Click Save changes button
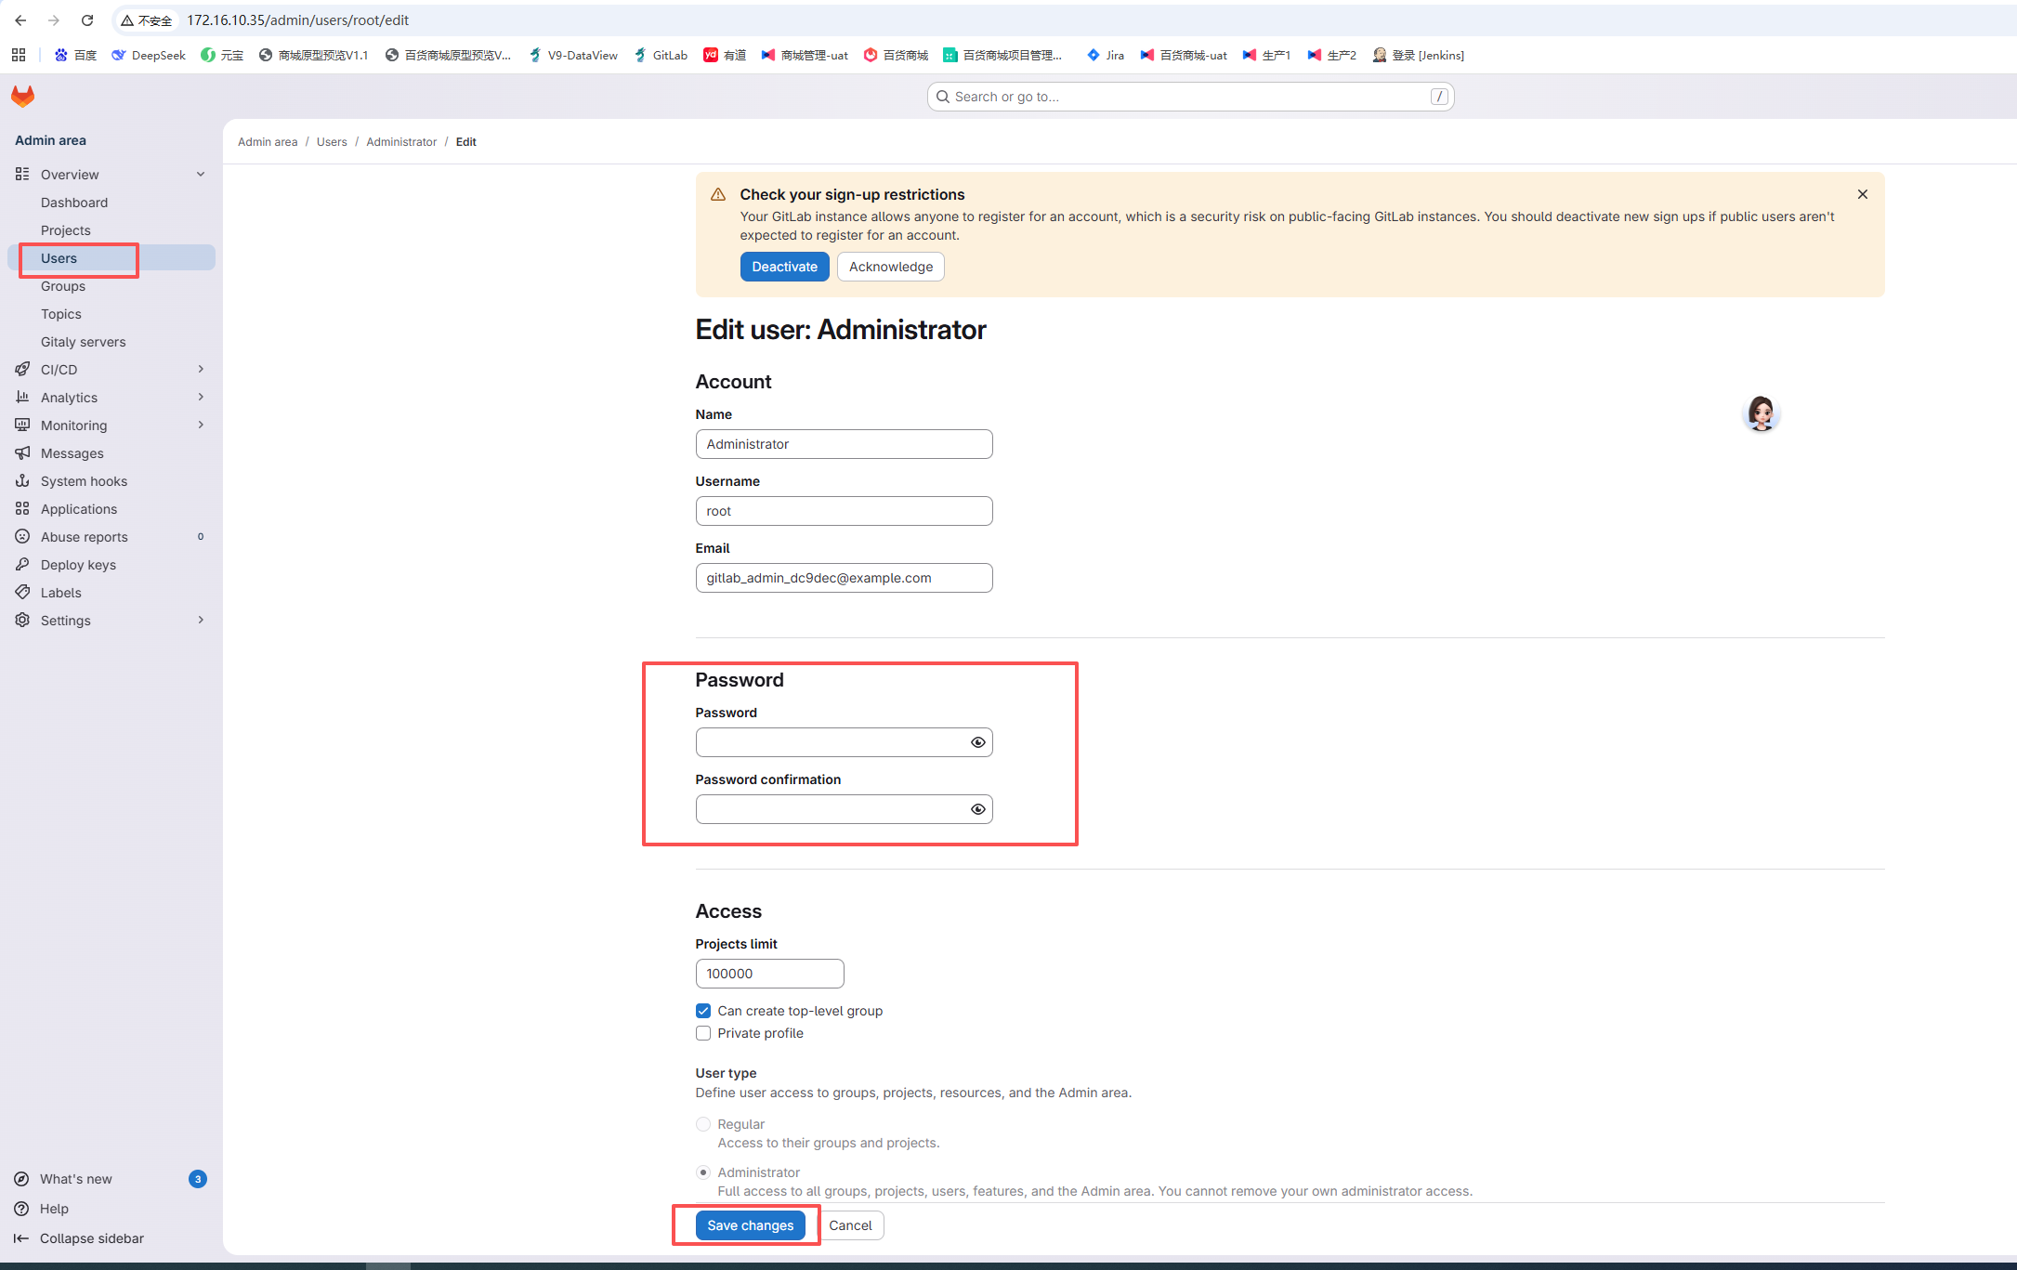The image size is (2017, 1270). tap(750, 1225)
